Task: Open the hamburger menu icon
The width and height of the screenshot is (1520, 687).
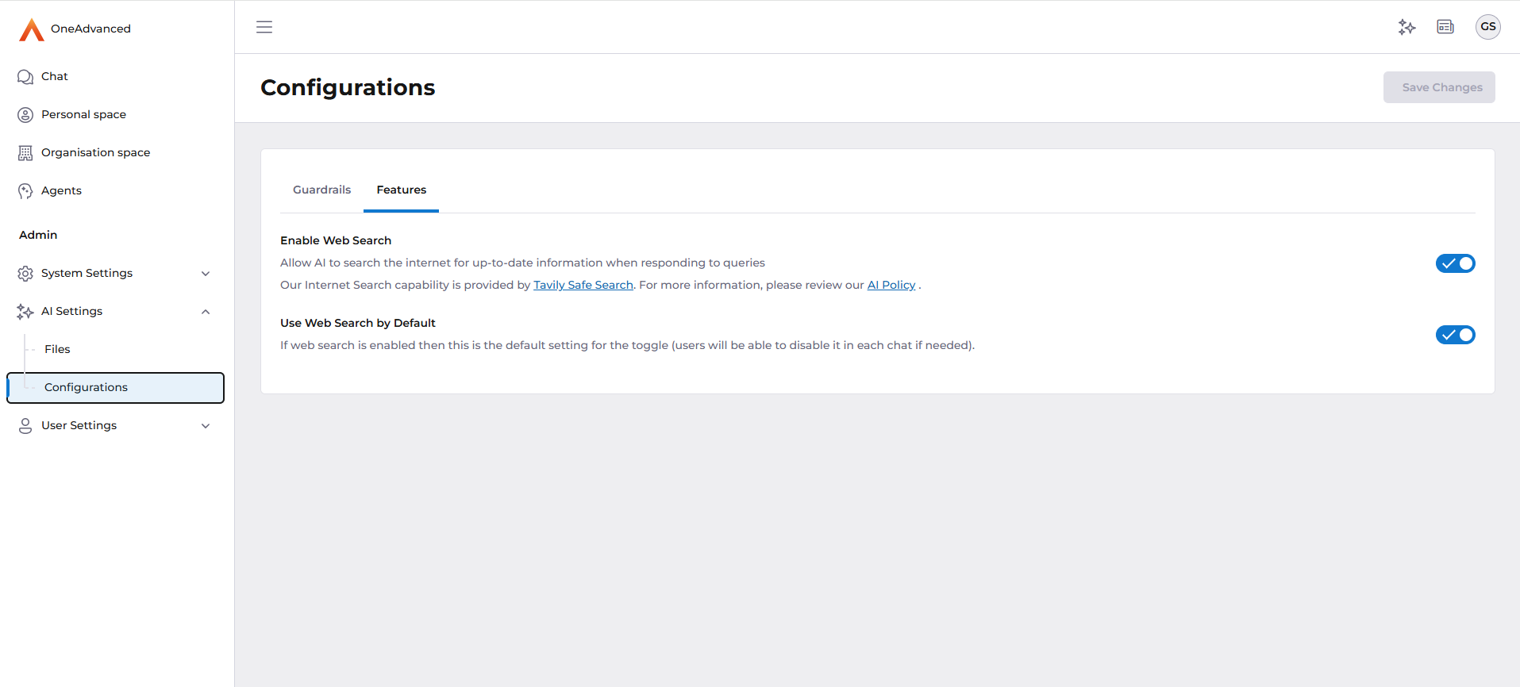Action: [x=264, y=27]
